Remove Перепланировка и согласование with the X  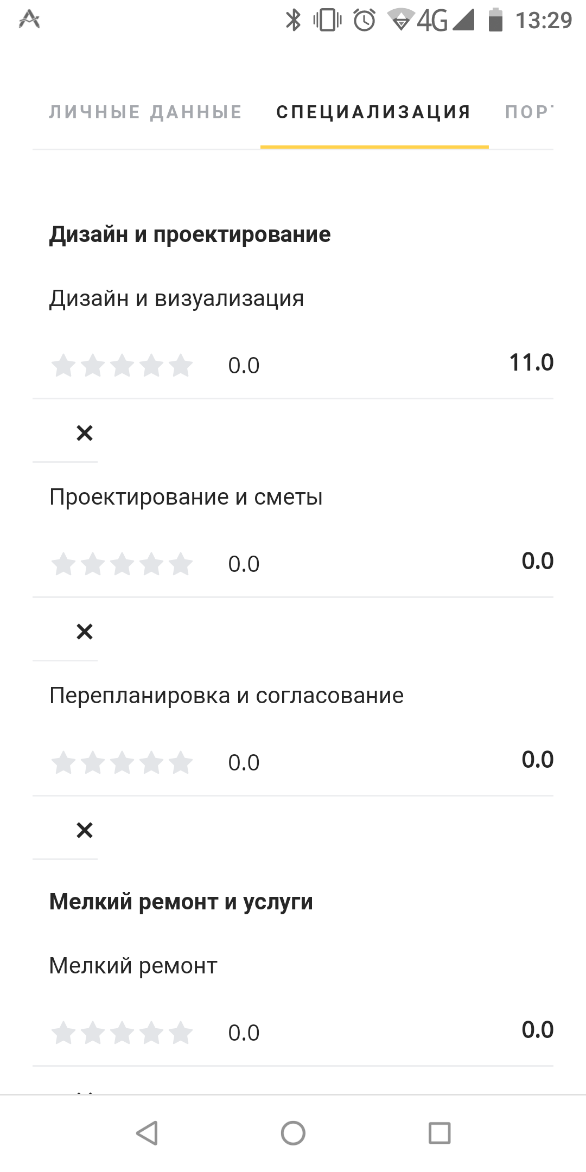pyautogui.click(x=85, y=830)
